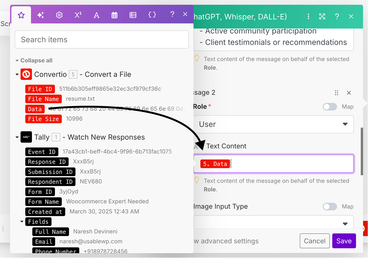Select the File Name variable pill
368x261 pixels.
(43, 99)
